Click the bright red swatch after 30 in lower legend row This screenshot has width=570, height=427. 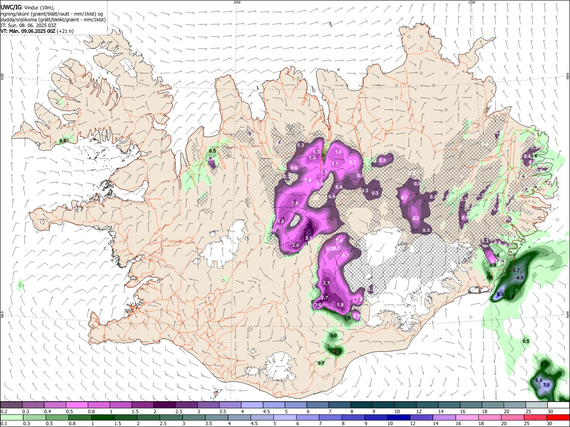(558, 418)
